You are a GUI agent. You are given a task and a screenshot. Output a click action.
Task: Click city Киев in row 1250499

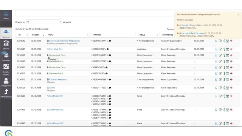(x=140, y=110)
